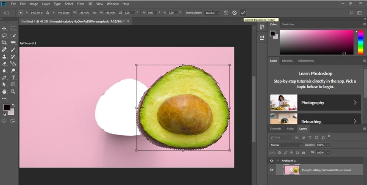Open the blend mode dropdown showing Normal

pyautogui.click(x=286, y=145)
